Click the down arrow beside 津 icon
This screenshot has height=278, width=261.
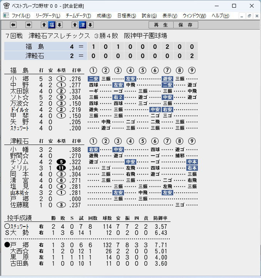[x=90, y=25]
